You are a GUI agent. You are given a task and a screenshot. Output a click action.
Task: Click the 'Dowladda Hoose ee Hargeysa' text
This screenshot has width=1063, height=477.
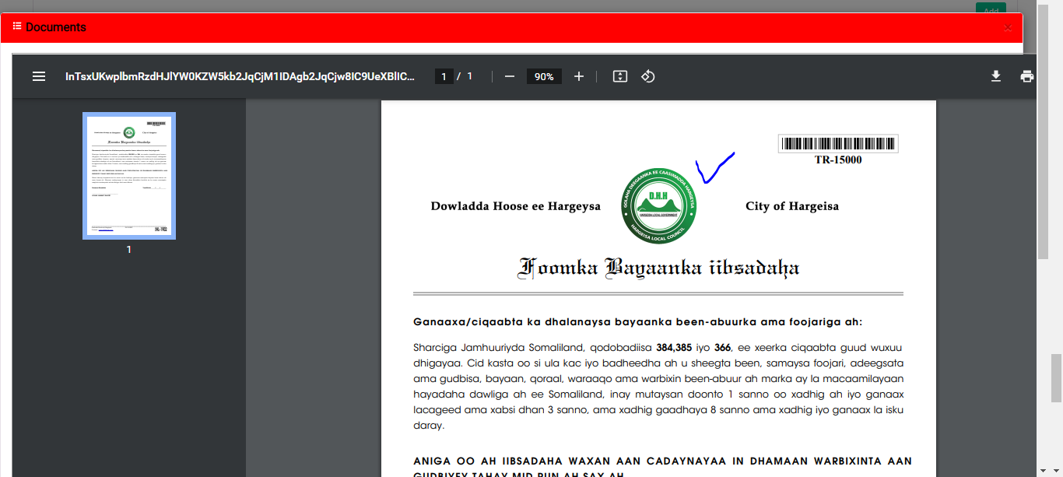coord(516,206)
